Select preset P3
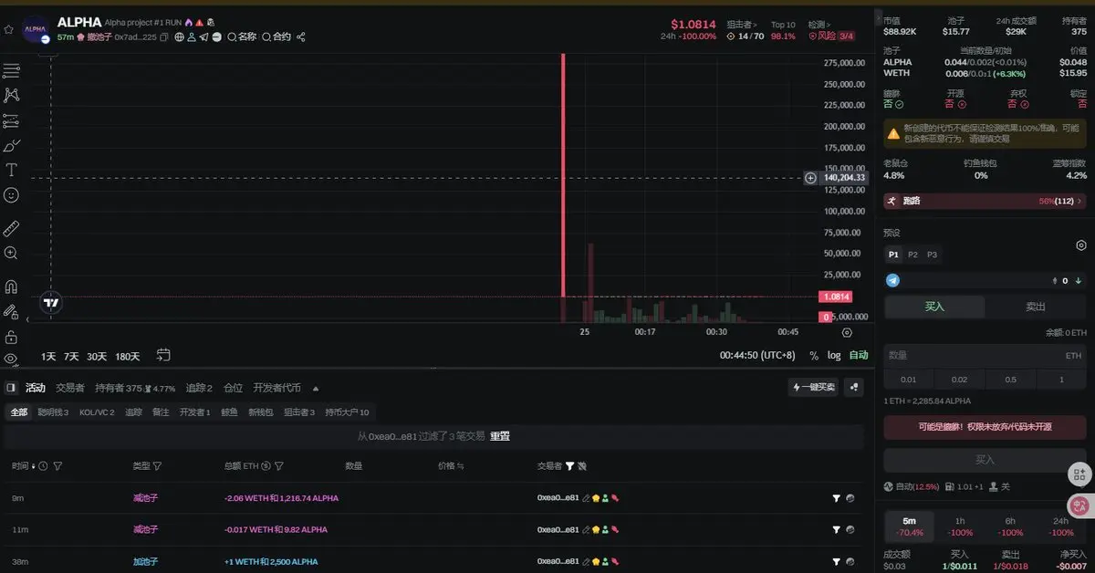 932,255
